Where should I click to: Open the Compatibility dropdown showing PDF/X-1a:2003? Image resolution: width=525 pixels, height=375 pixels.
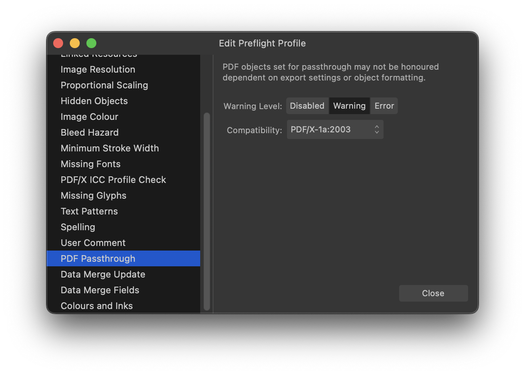click(x=335, y=129)
